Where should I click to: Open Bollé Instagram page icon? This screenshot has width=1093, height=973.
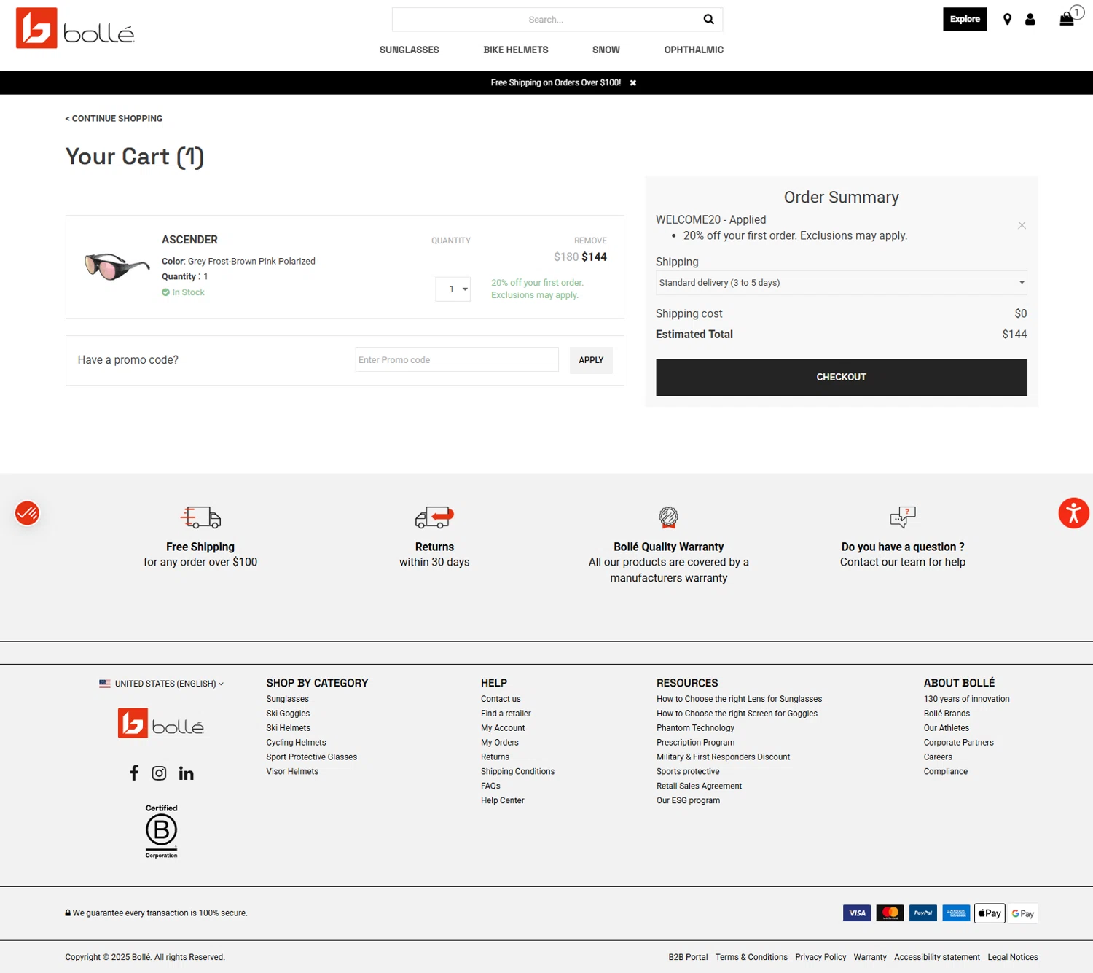tap(159, 773)
